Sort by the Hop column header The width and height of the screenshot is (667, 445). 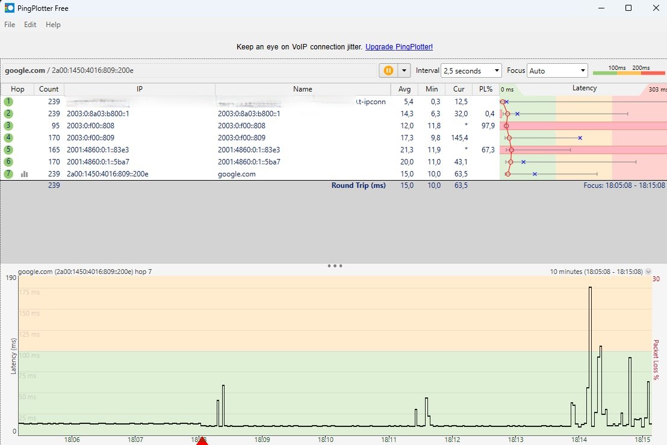(17, 89)
